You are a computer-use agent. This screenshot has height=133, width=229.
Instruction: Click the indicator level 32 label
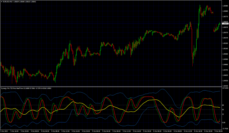point(223,114)
